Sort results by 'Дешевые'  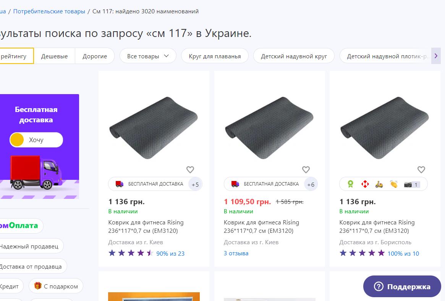pos(54,56)
